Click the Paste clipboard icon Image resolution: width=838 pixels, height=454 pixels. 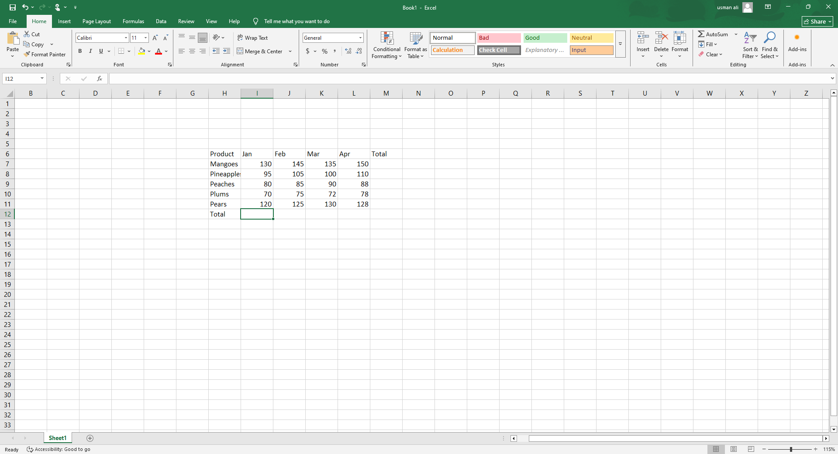[x=13, y=38]
